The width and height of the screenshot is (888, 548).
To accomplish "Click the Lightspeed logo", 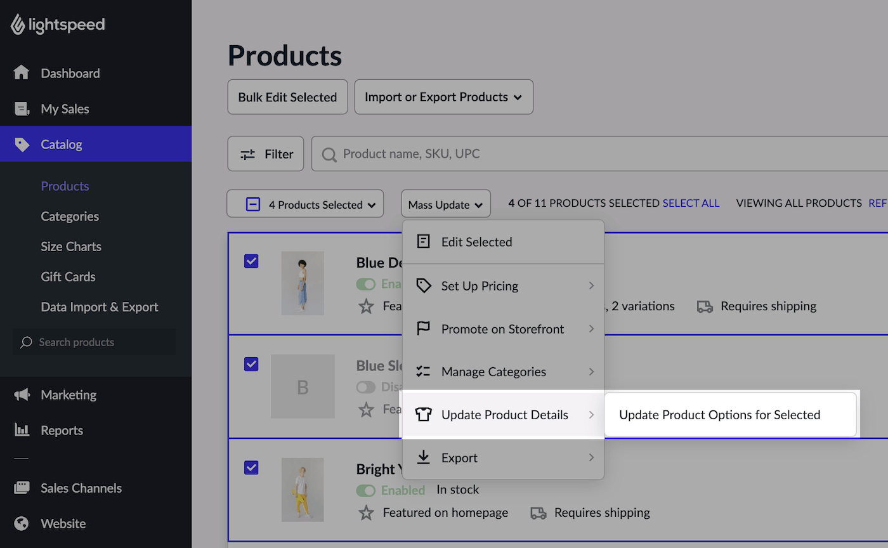I will point(57,24).
